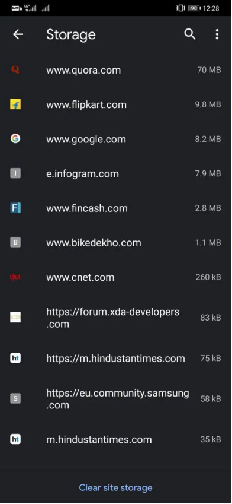Image resolution: width=232 pixels, height=504 pixels.
Task: Open eu.community.samsung.com entry
Action: point(116,399)
